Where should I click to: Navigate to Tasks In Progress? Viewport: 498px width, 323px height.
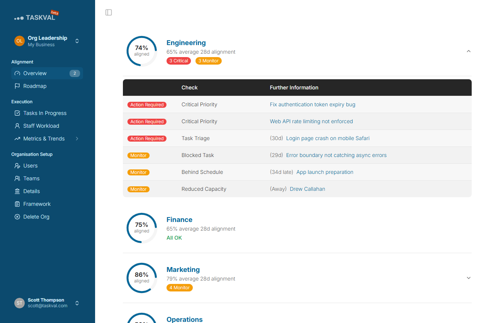click(47, 113)
